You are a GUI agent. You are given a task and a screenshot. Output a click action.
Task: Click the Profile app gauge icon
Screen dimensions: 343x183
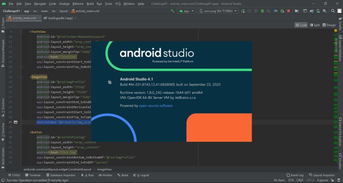pyautogui.click(x=275, y=11)
